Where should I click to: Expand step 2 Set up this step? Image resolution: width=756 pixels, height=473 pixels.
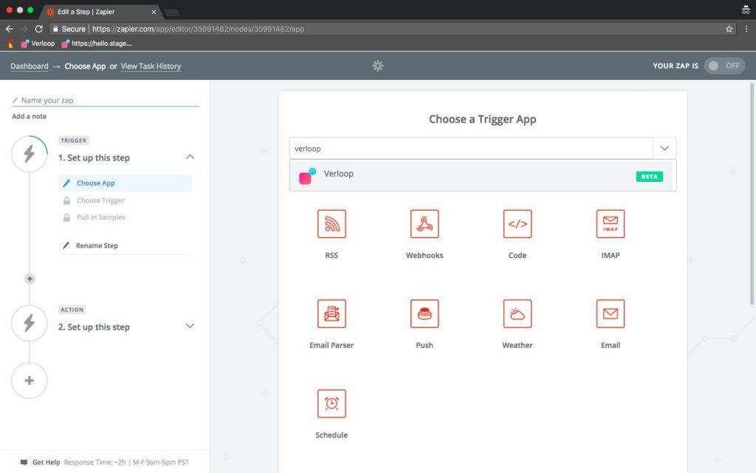coord(190,326)
